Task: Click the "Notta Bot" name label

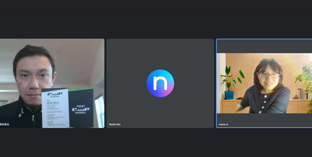Action: pyautogui.click(x=115, y=124)
